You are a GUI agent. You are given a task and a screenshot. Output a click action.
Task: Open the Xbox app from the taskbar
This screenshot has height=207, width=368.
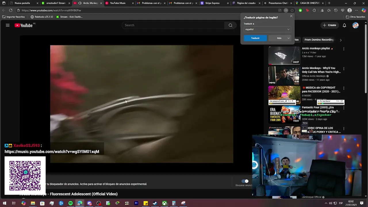point(164,203)
